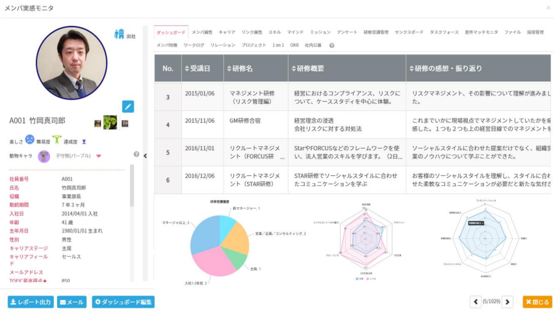Click green 全員 pie slice

point(235,257)
